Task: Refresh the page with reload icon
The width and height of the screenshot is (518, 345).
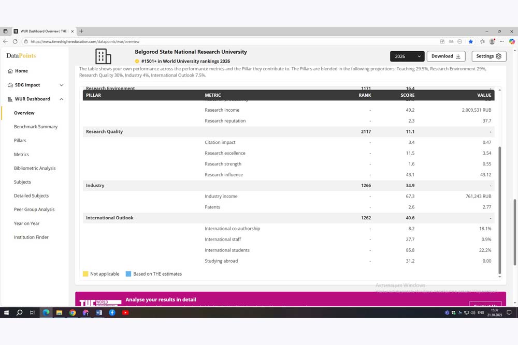Action: [x=15, y=41]
